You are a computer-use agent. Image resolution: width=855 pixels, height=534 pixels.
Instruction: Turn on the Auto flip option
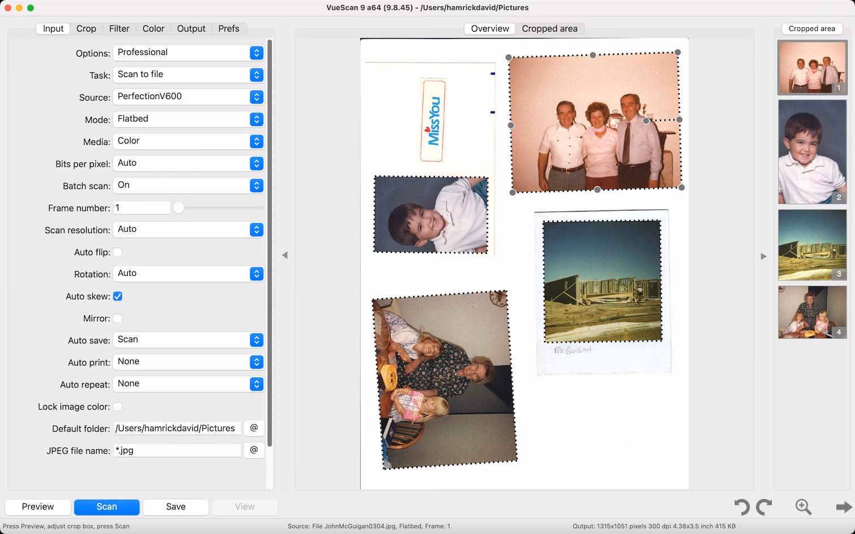118,252
